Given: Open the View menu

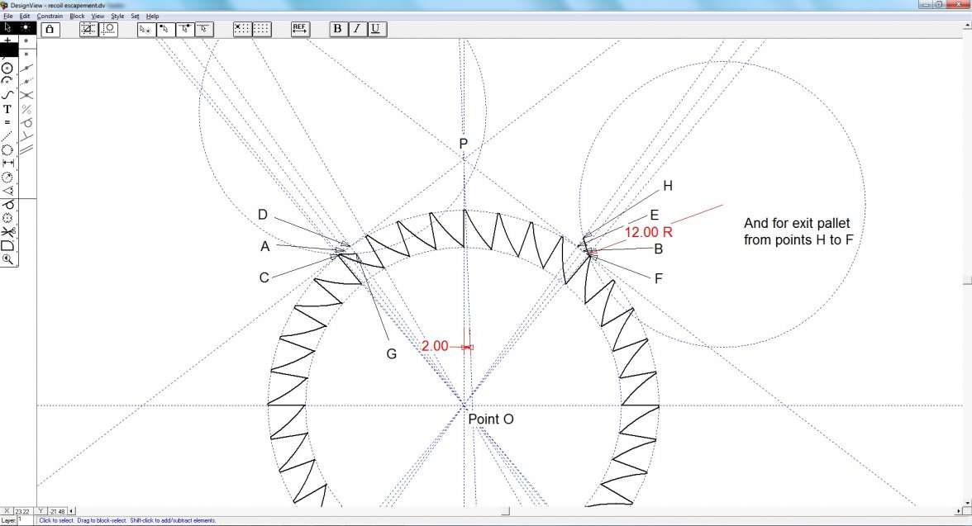Looking at the screenshot, I should pyautogui.click(x=98, y=16).
